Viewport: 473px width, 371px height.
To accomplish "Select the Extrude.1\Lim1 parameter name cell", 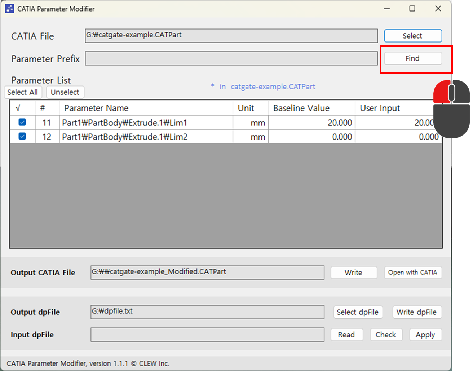I will click(x=146, y=123).
